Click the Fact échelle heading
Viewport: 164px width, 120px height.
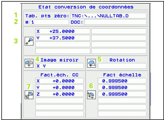[122, 75]
